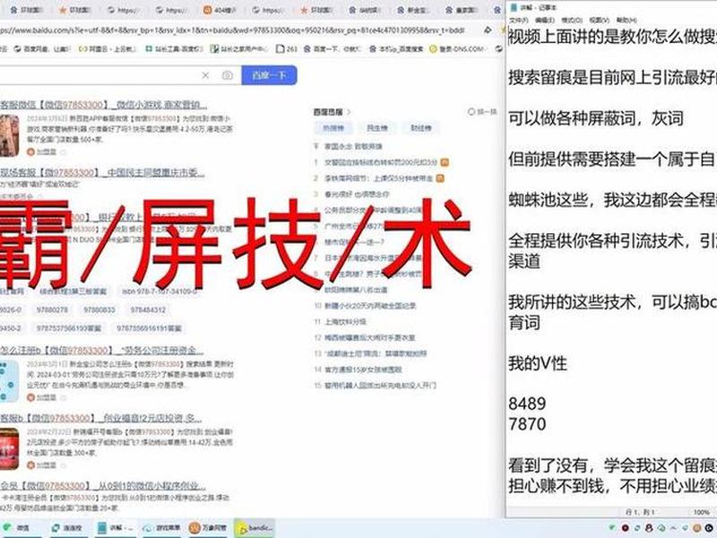Image resolution: width=717 pixels, height=538 pixels.
Task: Select the related search chip 97880833
Action: (99, 309)
